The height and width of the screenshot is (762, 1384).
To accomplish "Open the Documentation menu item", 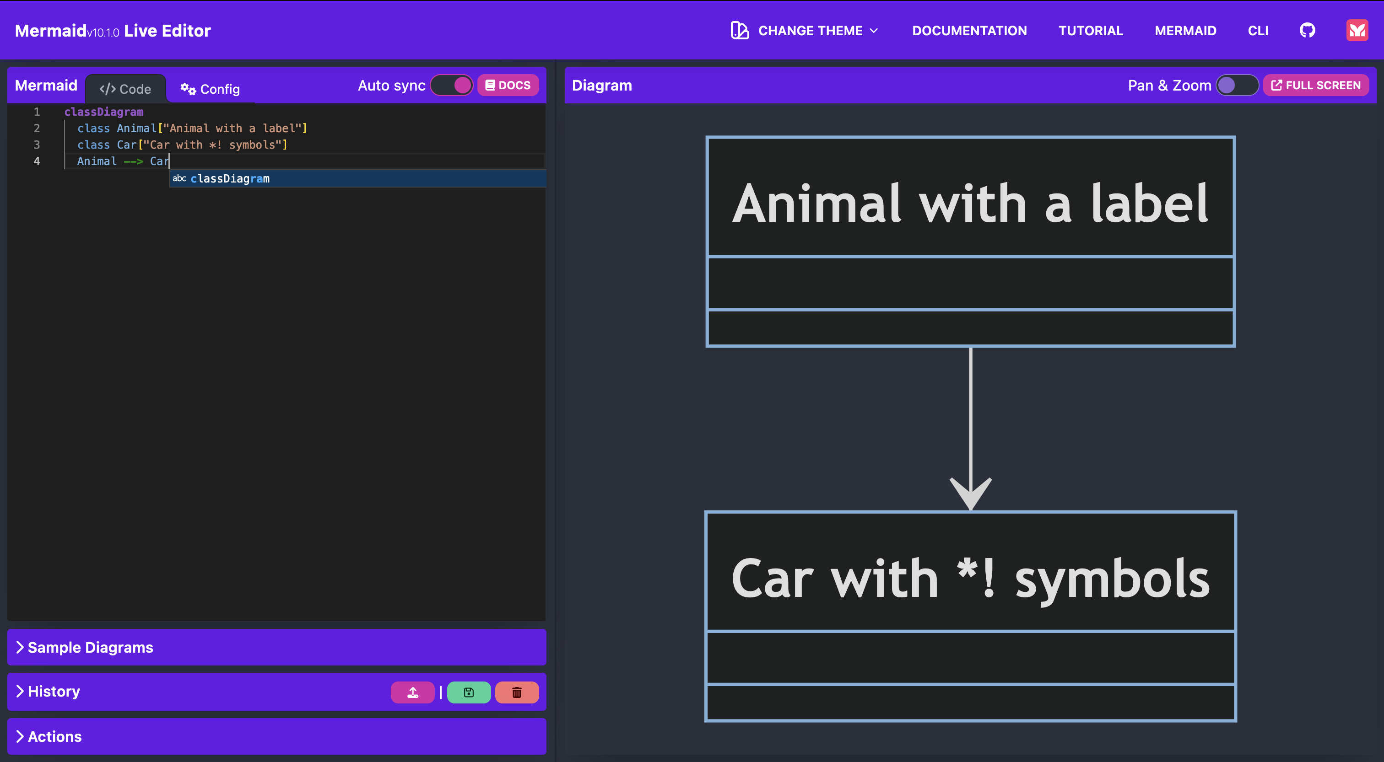I will click(970, 31).
